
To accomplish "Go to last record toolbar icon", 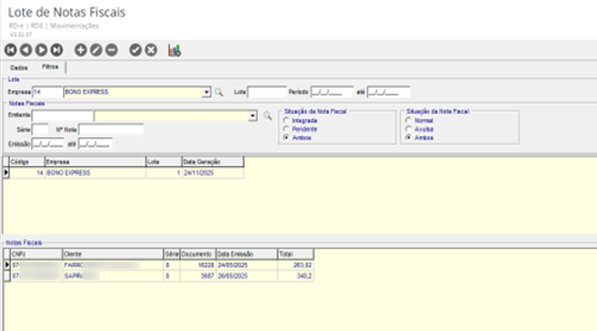I will tap(57, 50).
